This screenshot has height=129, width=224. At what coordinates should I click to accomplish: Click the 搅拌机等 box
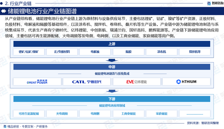point(195,52)
